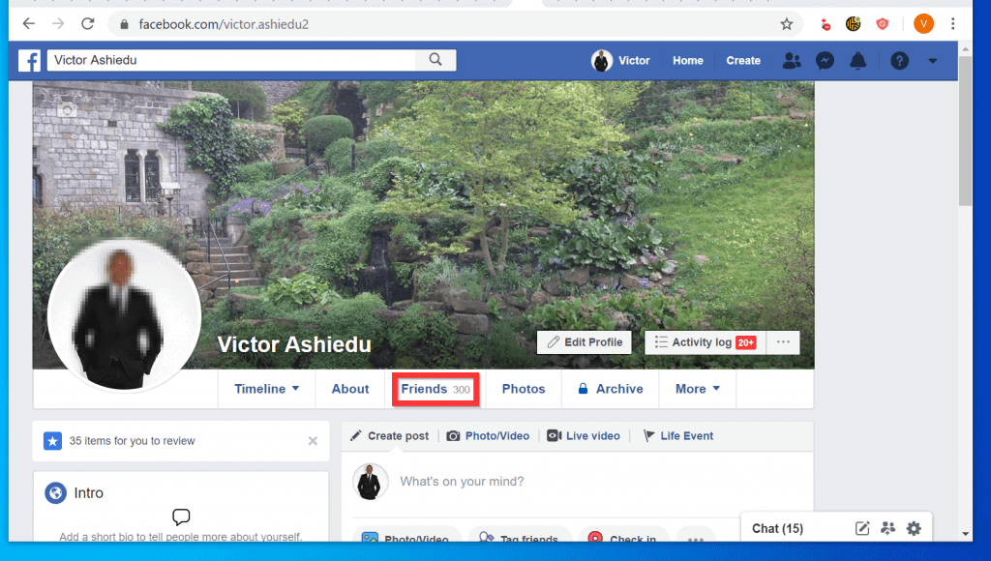Switch to the About tab
The width and height of the screenshot is (991, 561).
pyautogui.click(x=350, y=389)
